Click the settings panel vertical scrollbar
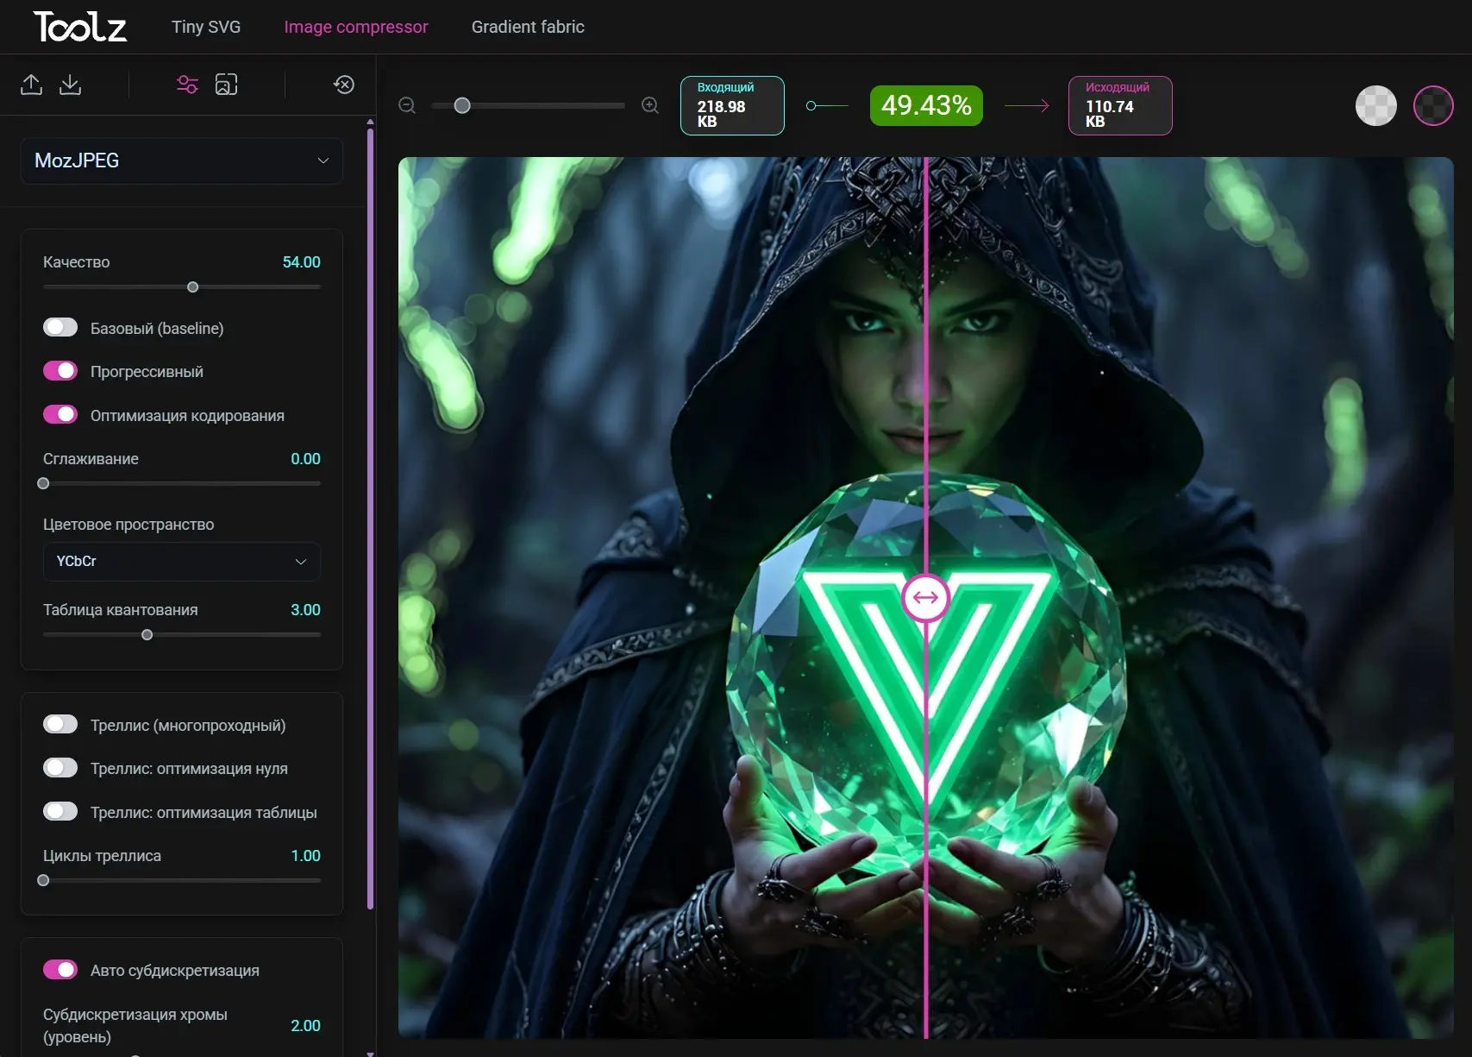 (x=371, y=518)
